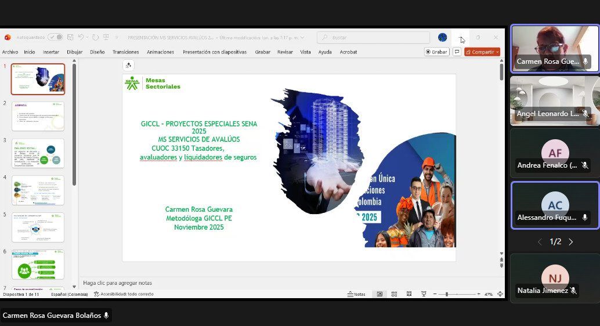Click fit slide to window icon
600x326 pixels.
tap(500, 294)
